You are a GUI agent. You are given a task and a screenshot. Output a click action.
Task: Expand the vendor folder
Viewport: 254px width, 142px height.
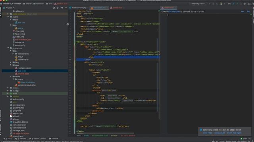8,96
